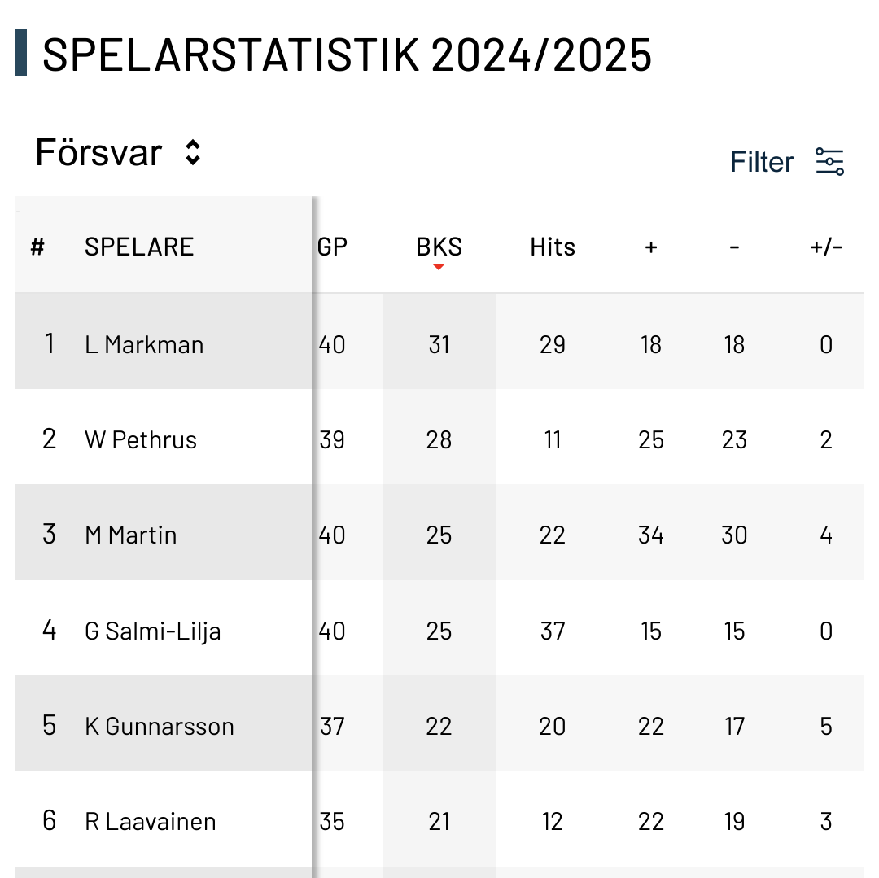The height and width of the screenshot is (878, 879).
Task: Open G Salmi-Lilja's player profile
Action: [x=153, y=631]
